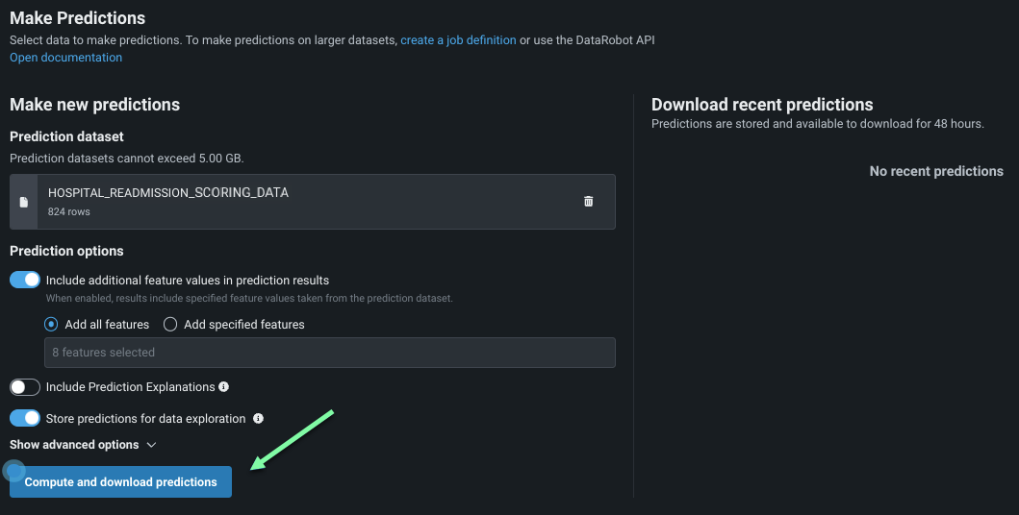1019x515 pixels.
Task: Disable Include additional feature values toggle
Action: click(25, 281)
